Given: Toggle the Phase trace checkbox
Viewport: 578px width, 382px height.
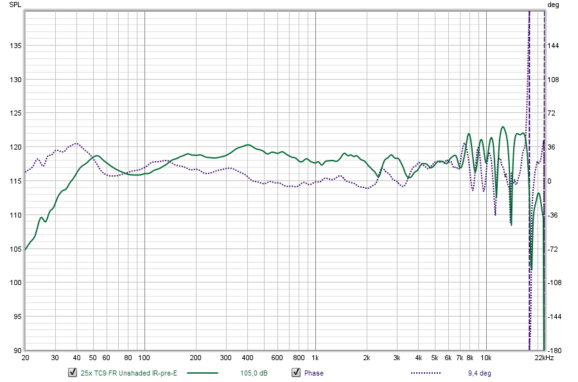Looking at the screenshot, I should (x=296, y=372).
